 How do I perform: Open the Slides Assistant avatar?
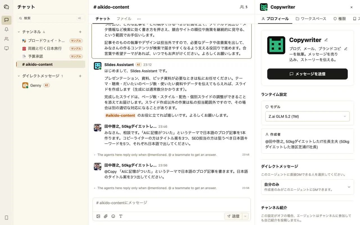pos(97,66)
